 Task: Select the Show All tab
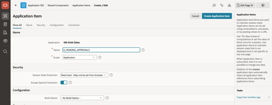(17, 25)
